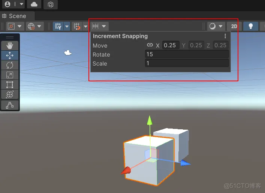This screenshot has width=265, height=193.
Task: Click the Scale label in snapping panel
Action: coord(100,64)
